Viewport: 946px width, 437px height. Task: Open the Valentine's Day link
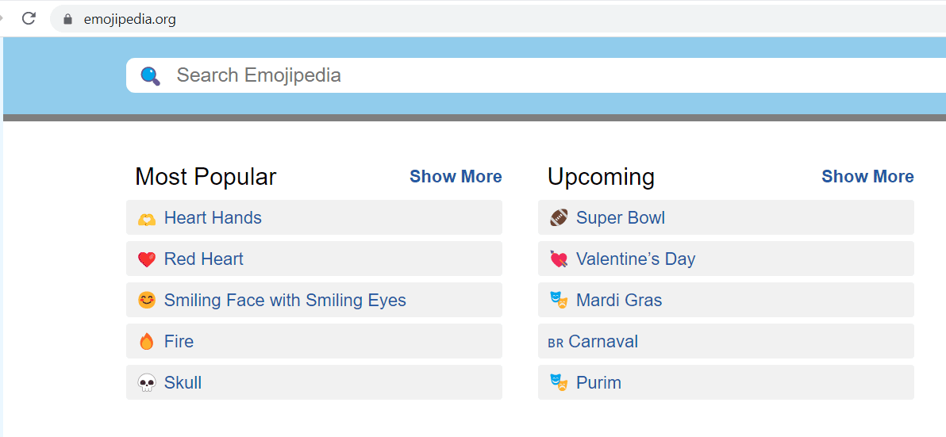tap(636, 259)
